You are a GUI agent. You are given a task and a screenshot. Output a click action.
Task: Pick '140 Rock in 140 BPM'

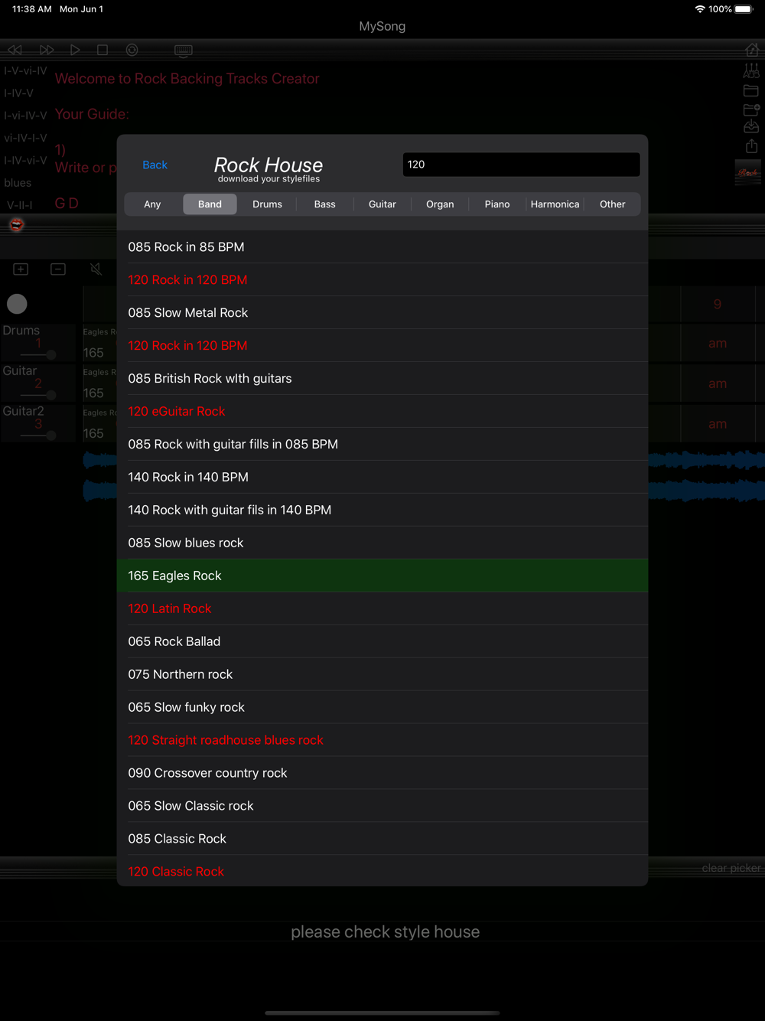[382, 478]
